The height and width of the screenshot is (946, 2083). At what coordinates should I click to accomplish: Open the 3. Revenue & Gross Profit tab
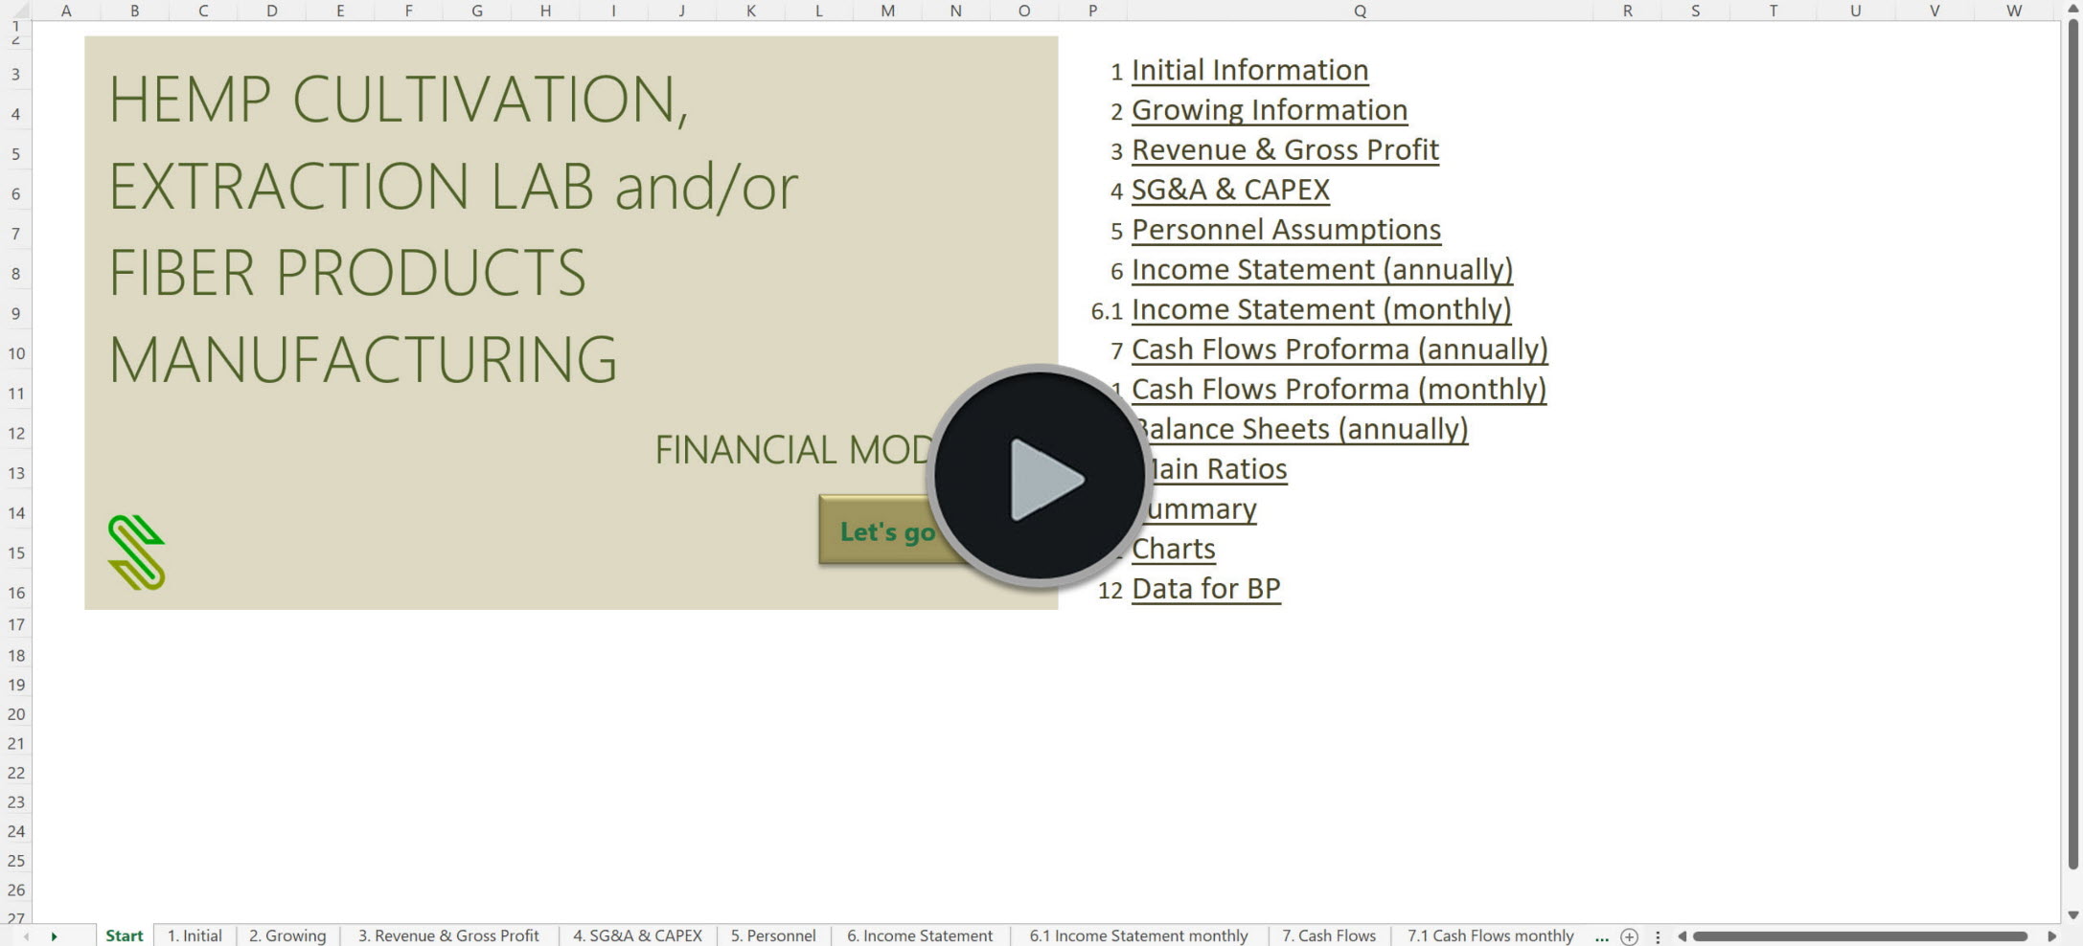pos(447,936)
